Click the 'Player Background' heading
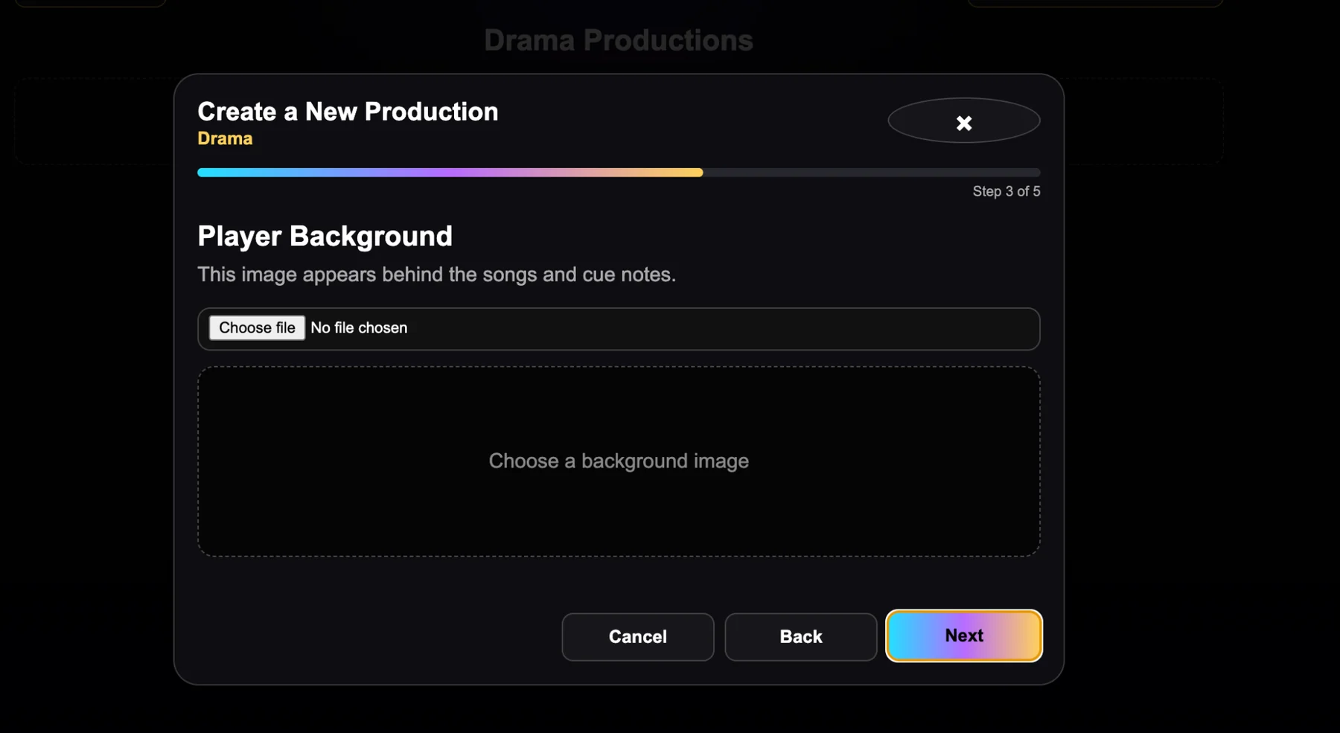Image resolution: width=1340 pixels, height=733 pixels. (325, 236)
